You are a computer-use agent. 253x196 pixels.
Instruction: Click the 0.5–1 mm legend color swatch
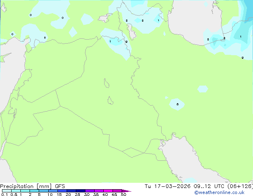[x=16, y=191]
